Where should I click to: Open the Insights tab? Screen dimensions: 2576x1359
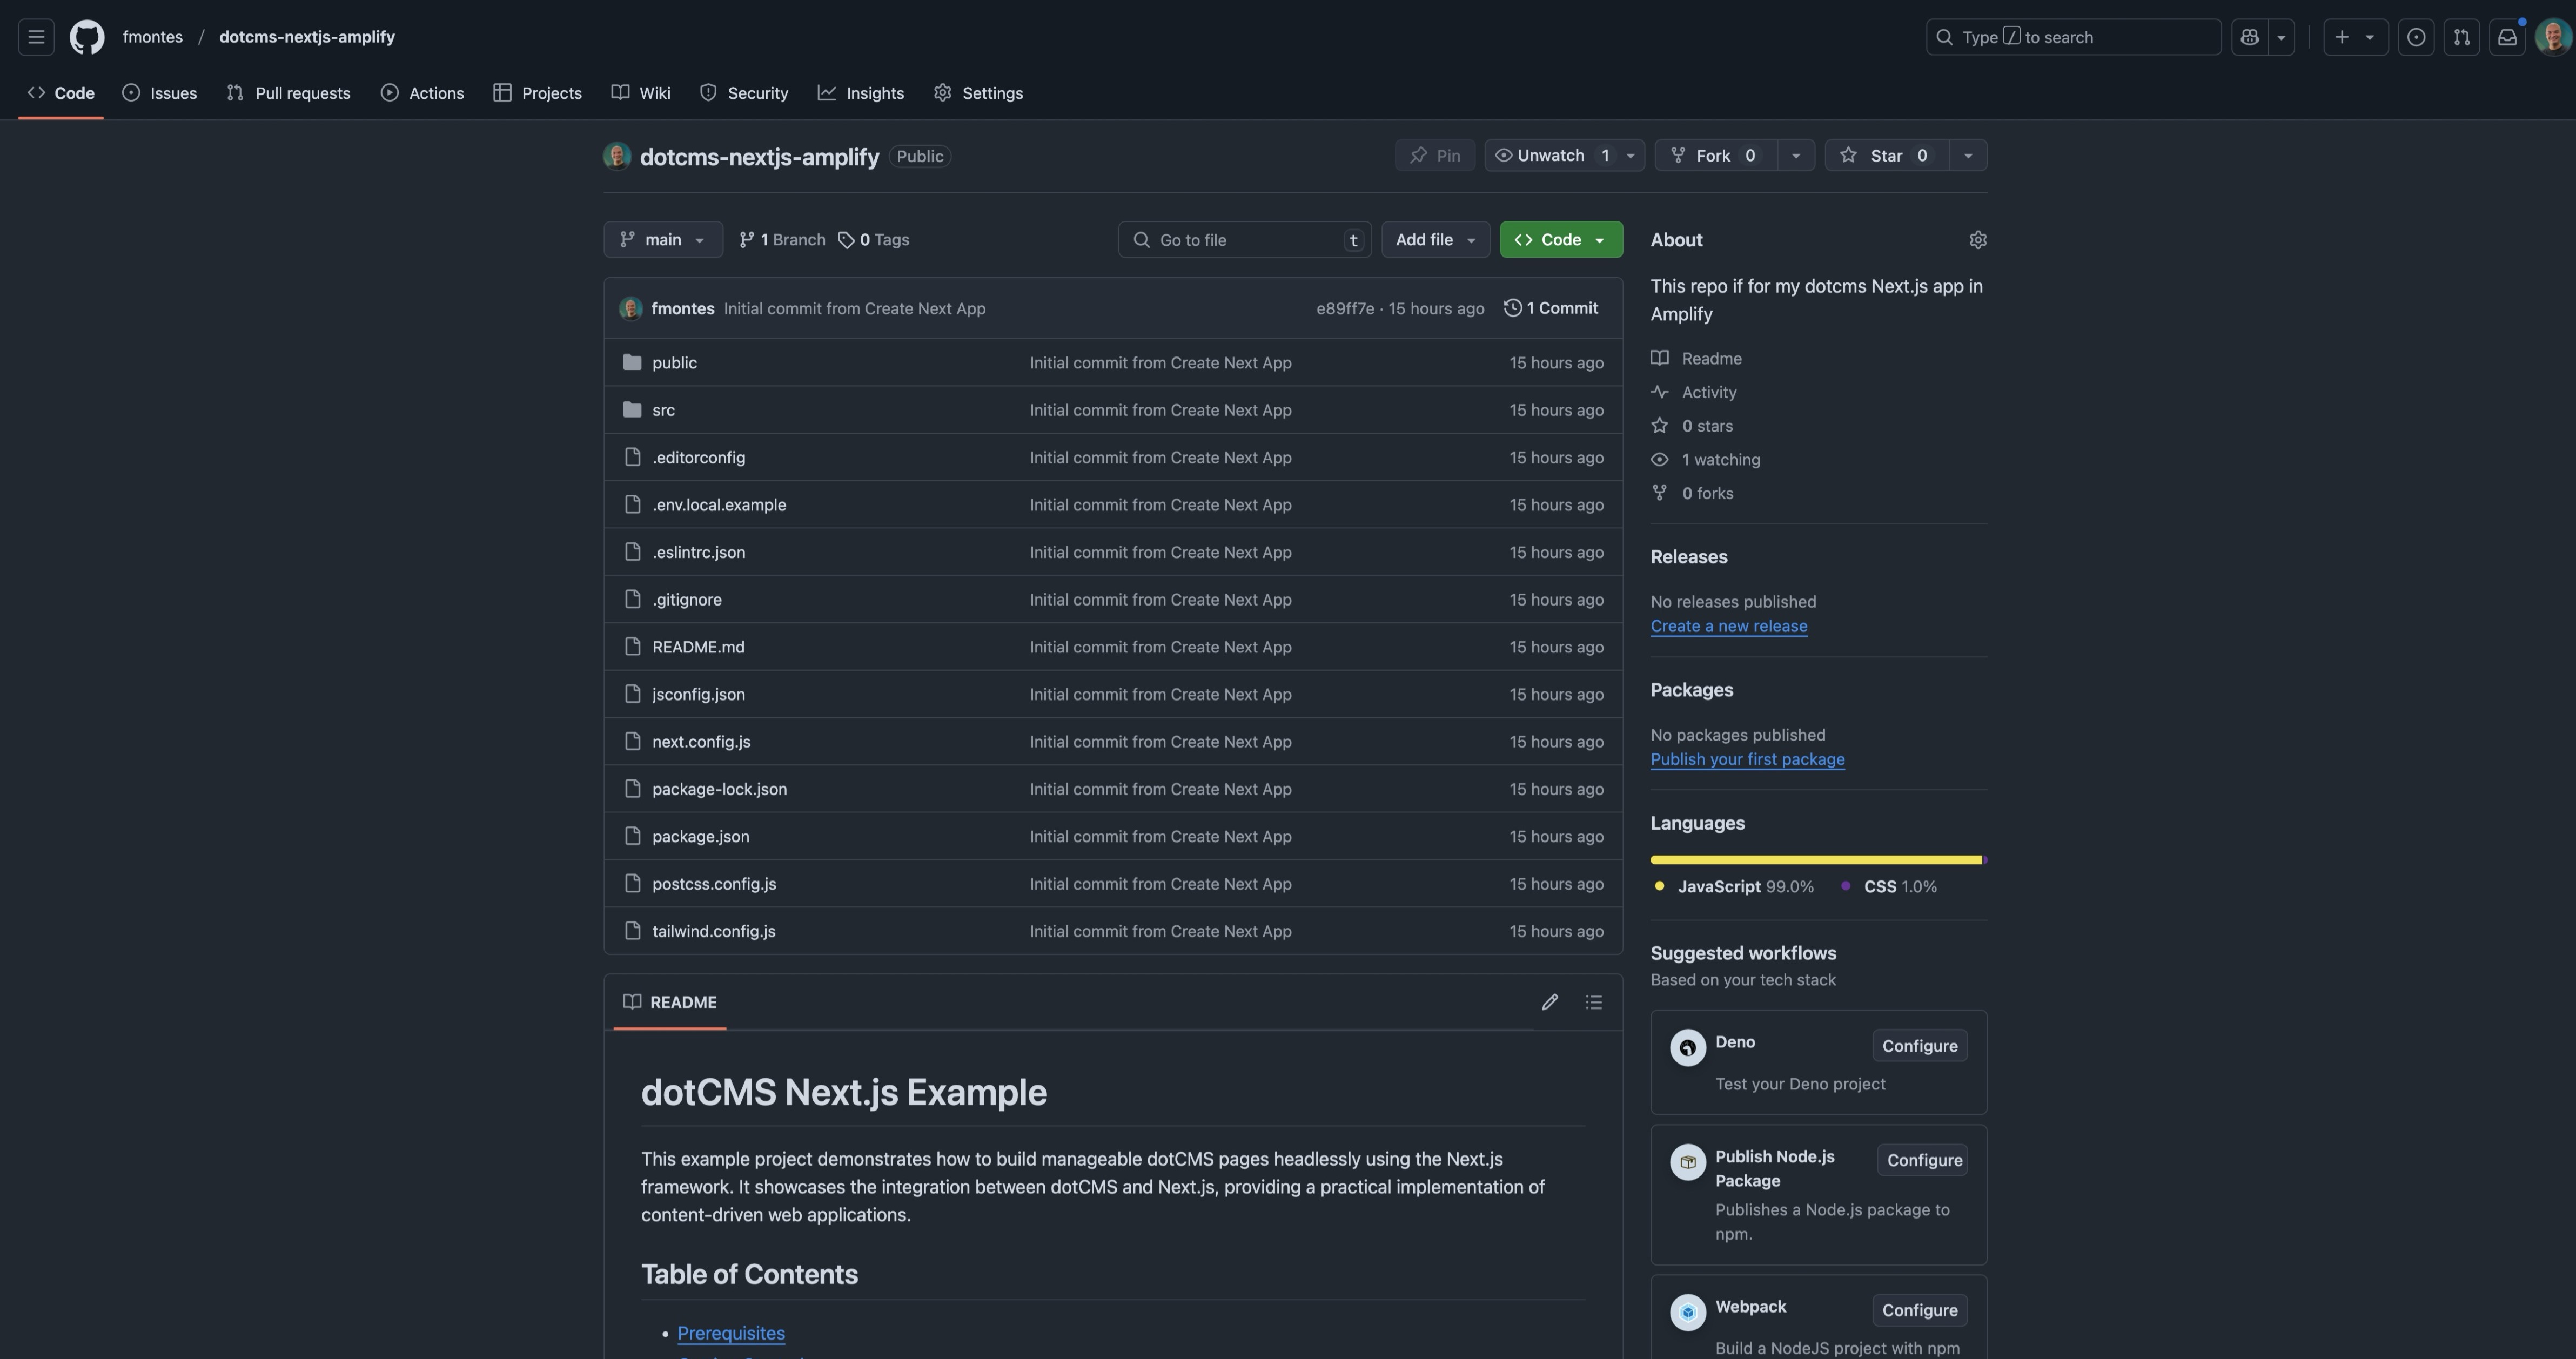[861, 92]
